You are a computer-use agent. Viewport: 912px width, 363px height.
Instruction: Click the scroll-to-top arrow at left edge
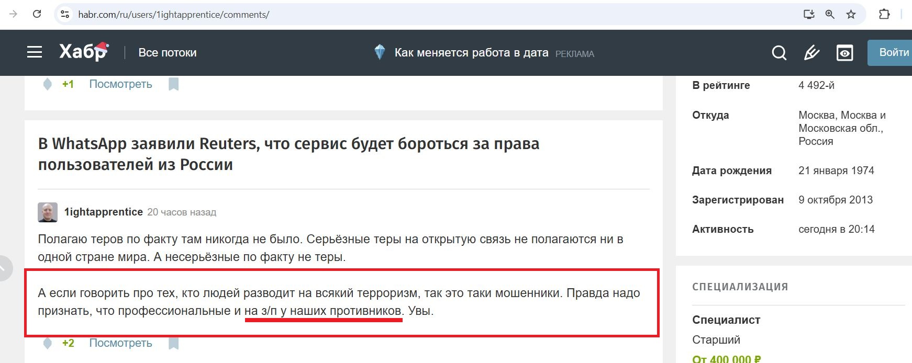(4, 268)
